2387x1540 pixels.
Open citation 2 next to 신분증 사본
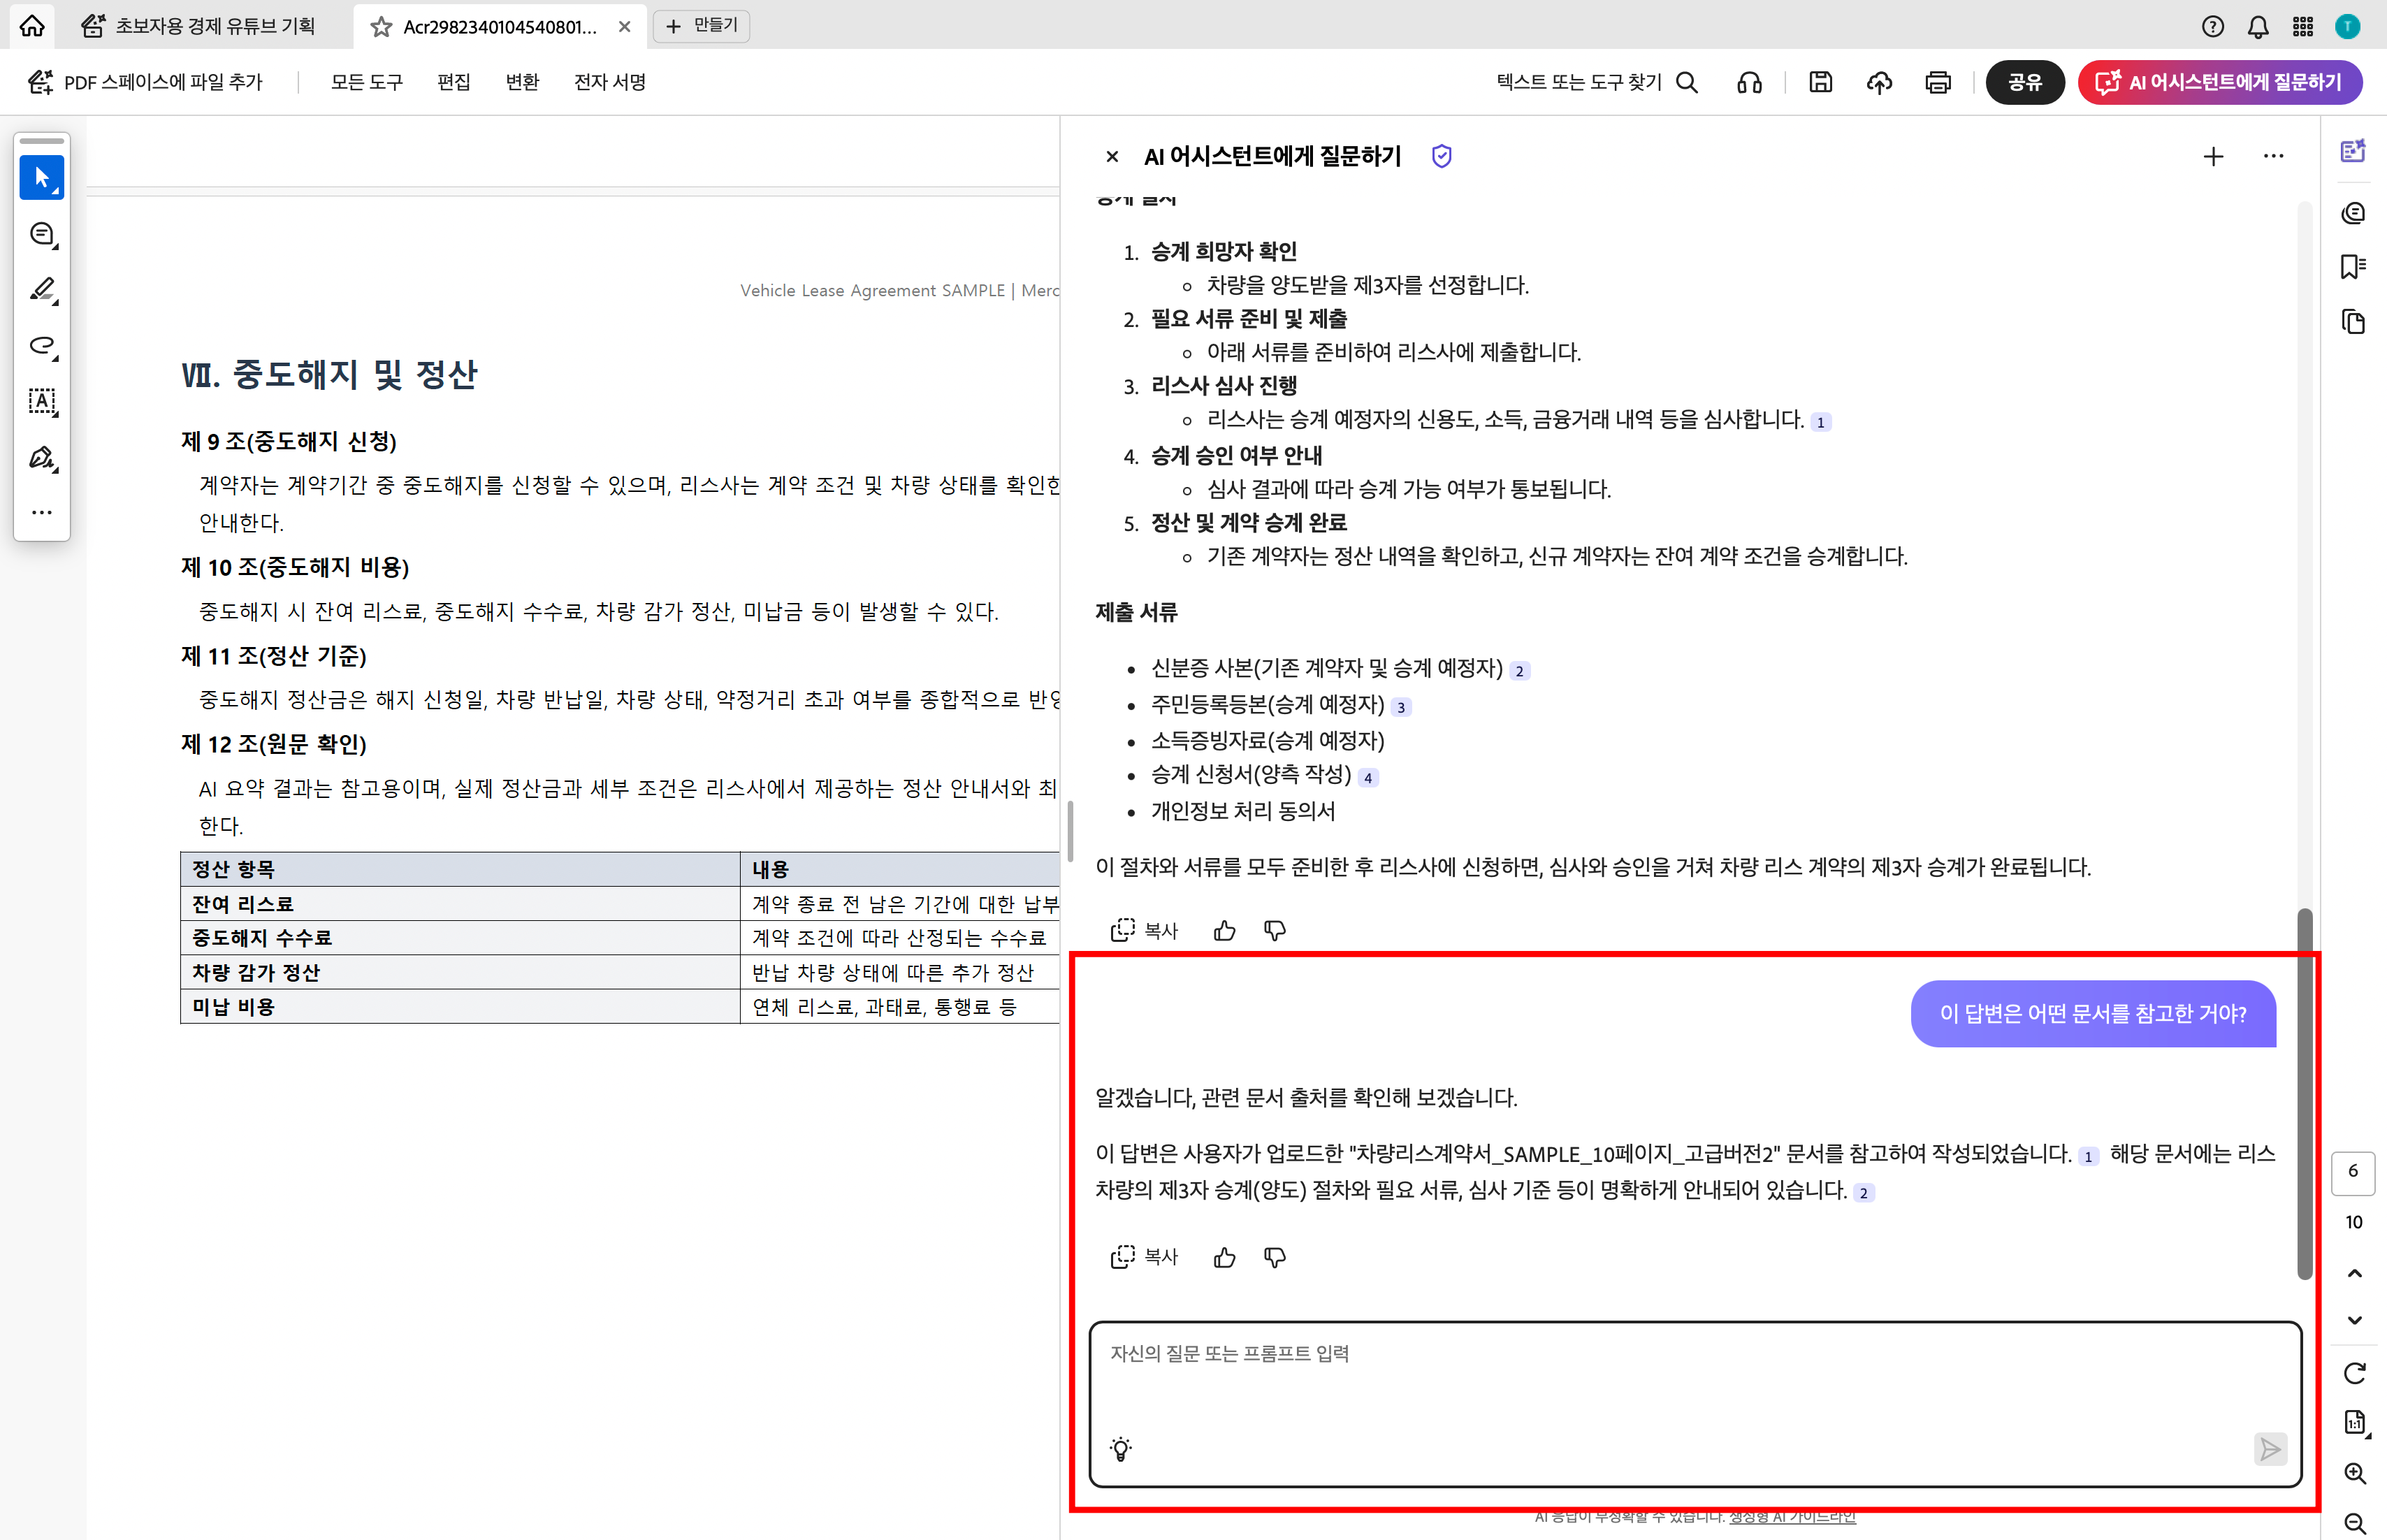pyautogui.click(x=1519, y=671)
